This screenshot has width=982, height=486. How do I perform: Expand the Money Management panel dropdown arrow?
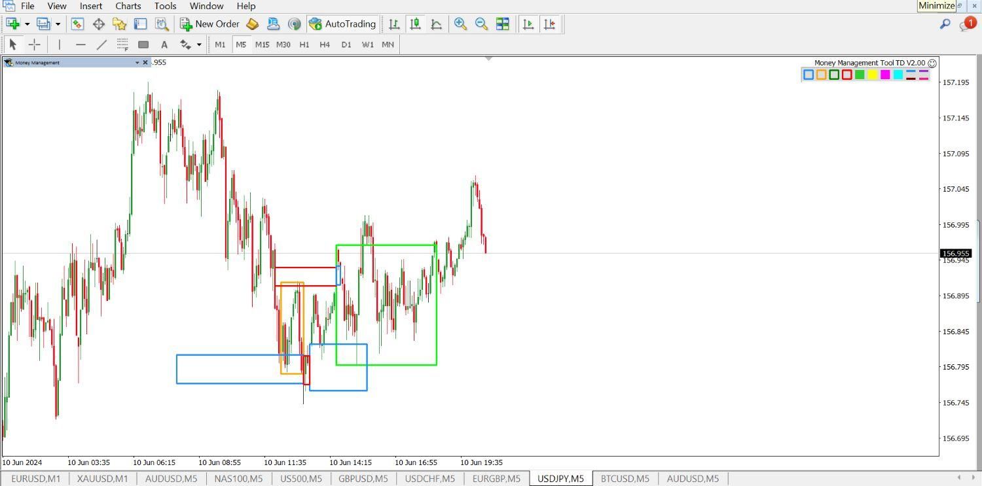coord(137,63)
